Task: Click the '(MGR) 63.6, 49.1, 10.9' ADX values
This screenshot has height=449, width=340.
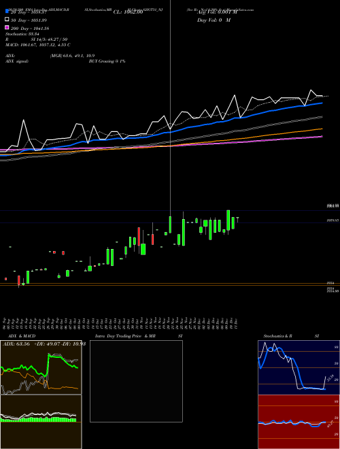Action: click(x=72, y=56)
